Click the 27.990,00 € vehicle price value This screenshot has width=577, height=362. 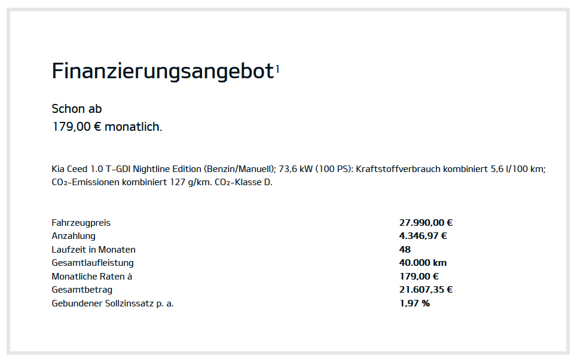[426, 223]
